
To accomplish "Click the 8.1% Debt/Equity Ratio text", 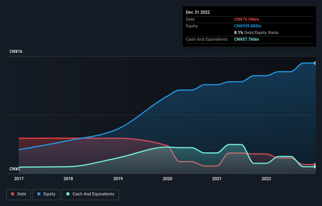I will click(x=256, y=33).
